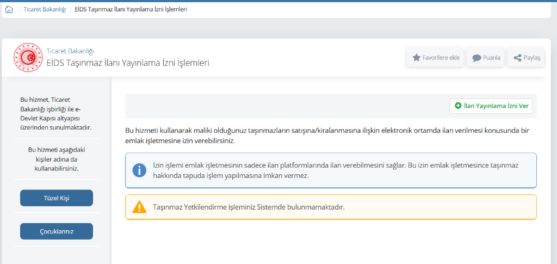Click the share icon in Paylaş

(518, 58)
